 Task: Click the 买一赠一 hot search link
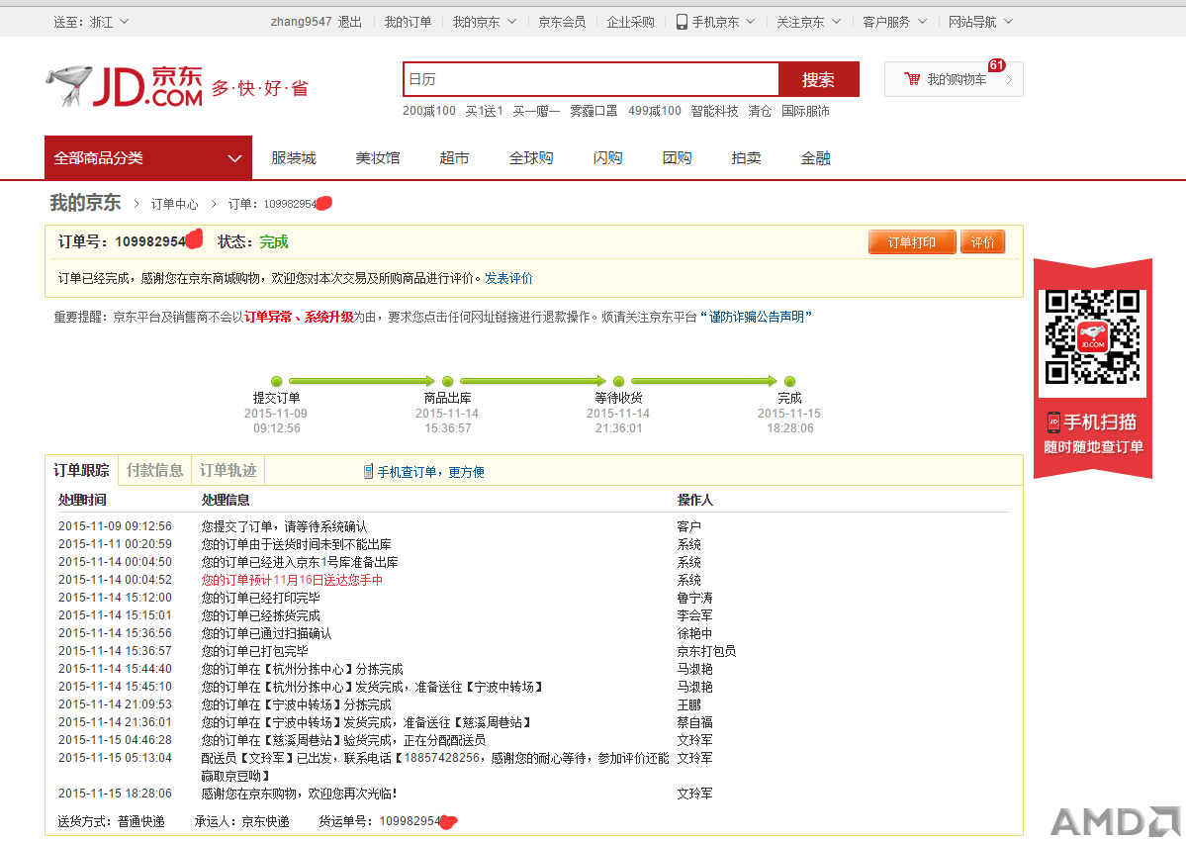tap(536, 111)
